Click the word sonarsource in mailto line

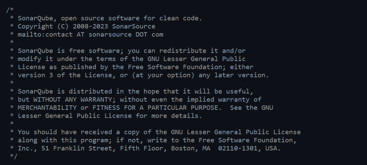click(x=110, y=35)
